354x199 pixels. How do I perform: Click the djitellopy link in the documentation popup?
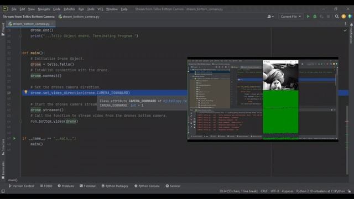pyautogui.click(x=175, y=101)
